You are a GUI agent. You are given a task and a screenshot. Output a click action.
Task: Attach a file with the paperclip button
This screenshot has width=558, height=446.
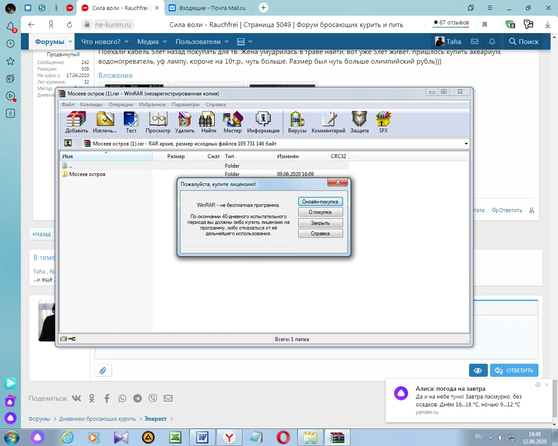coord(103,371)
